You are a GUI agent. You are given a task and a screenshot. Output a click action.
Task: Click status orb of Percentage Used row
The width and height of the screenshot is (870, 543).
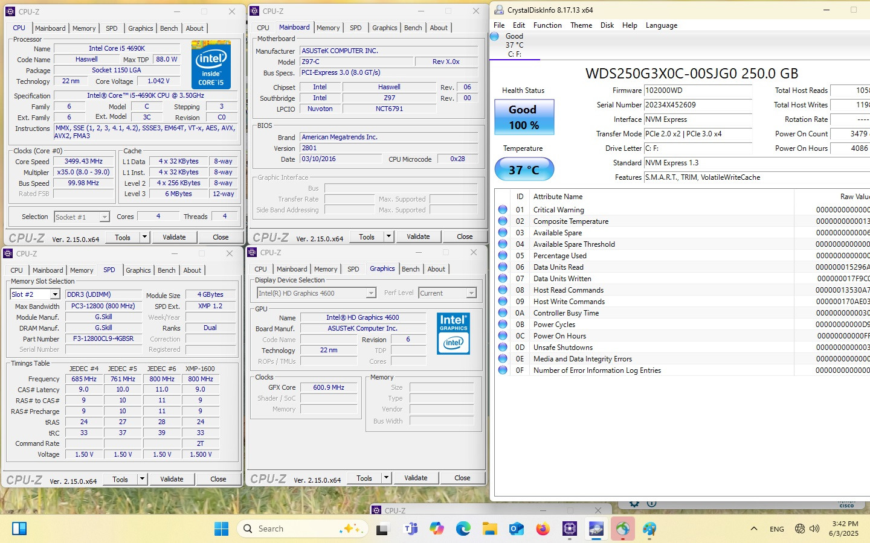[x=503, y=255]
